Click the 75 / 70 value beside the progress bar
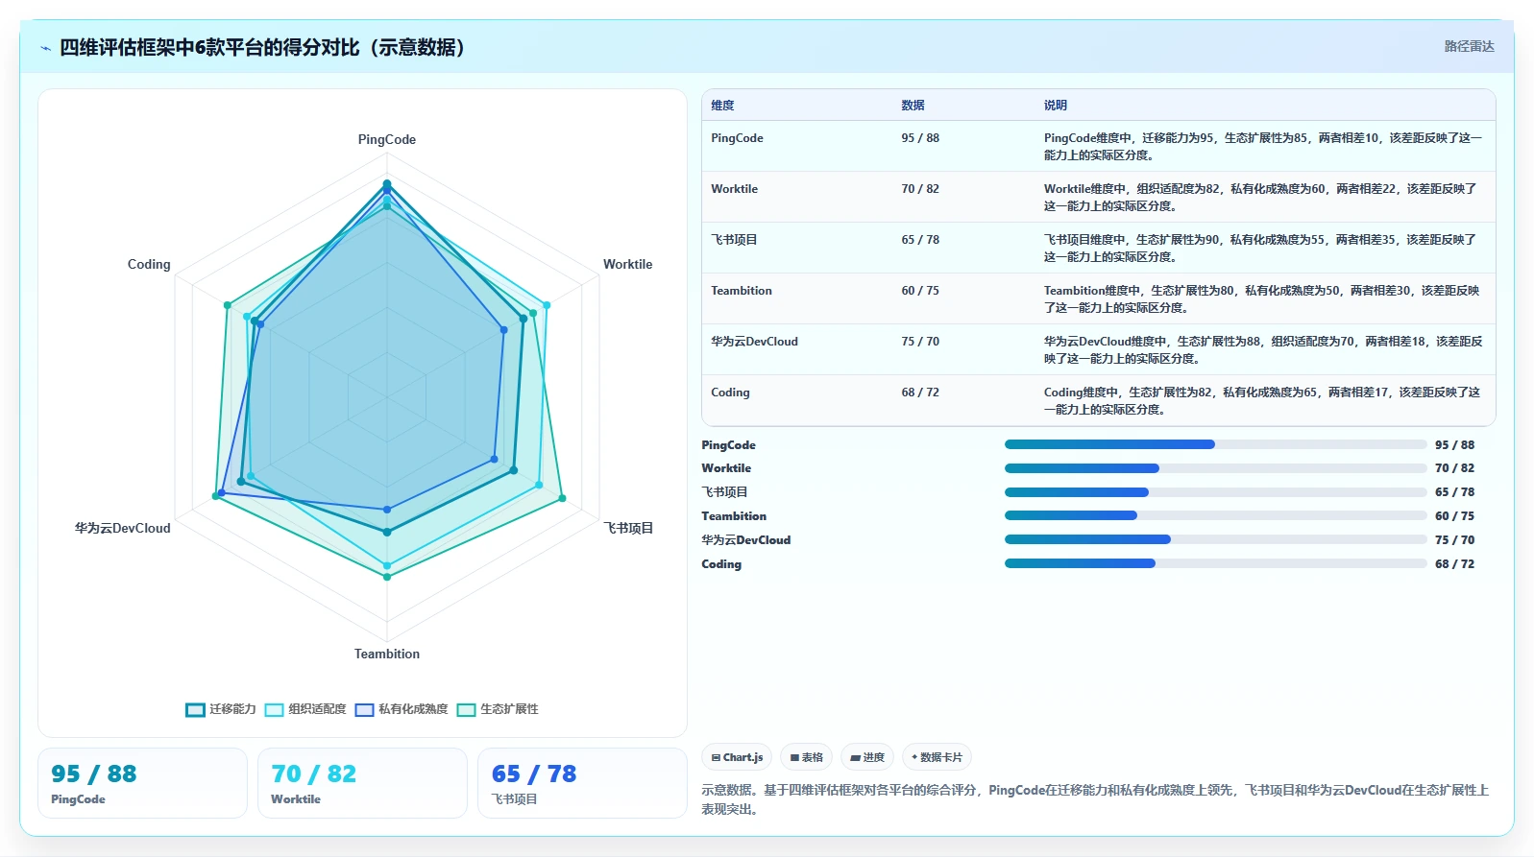The width and height of the screenshot is (1534, 857). pyautogui.click(x=1454, y=540)
